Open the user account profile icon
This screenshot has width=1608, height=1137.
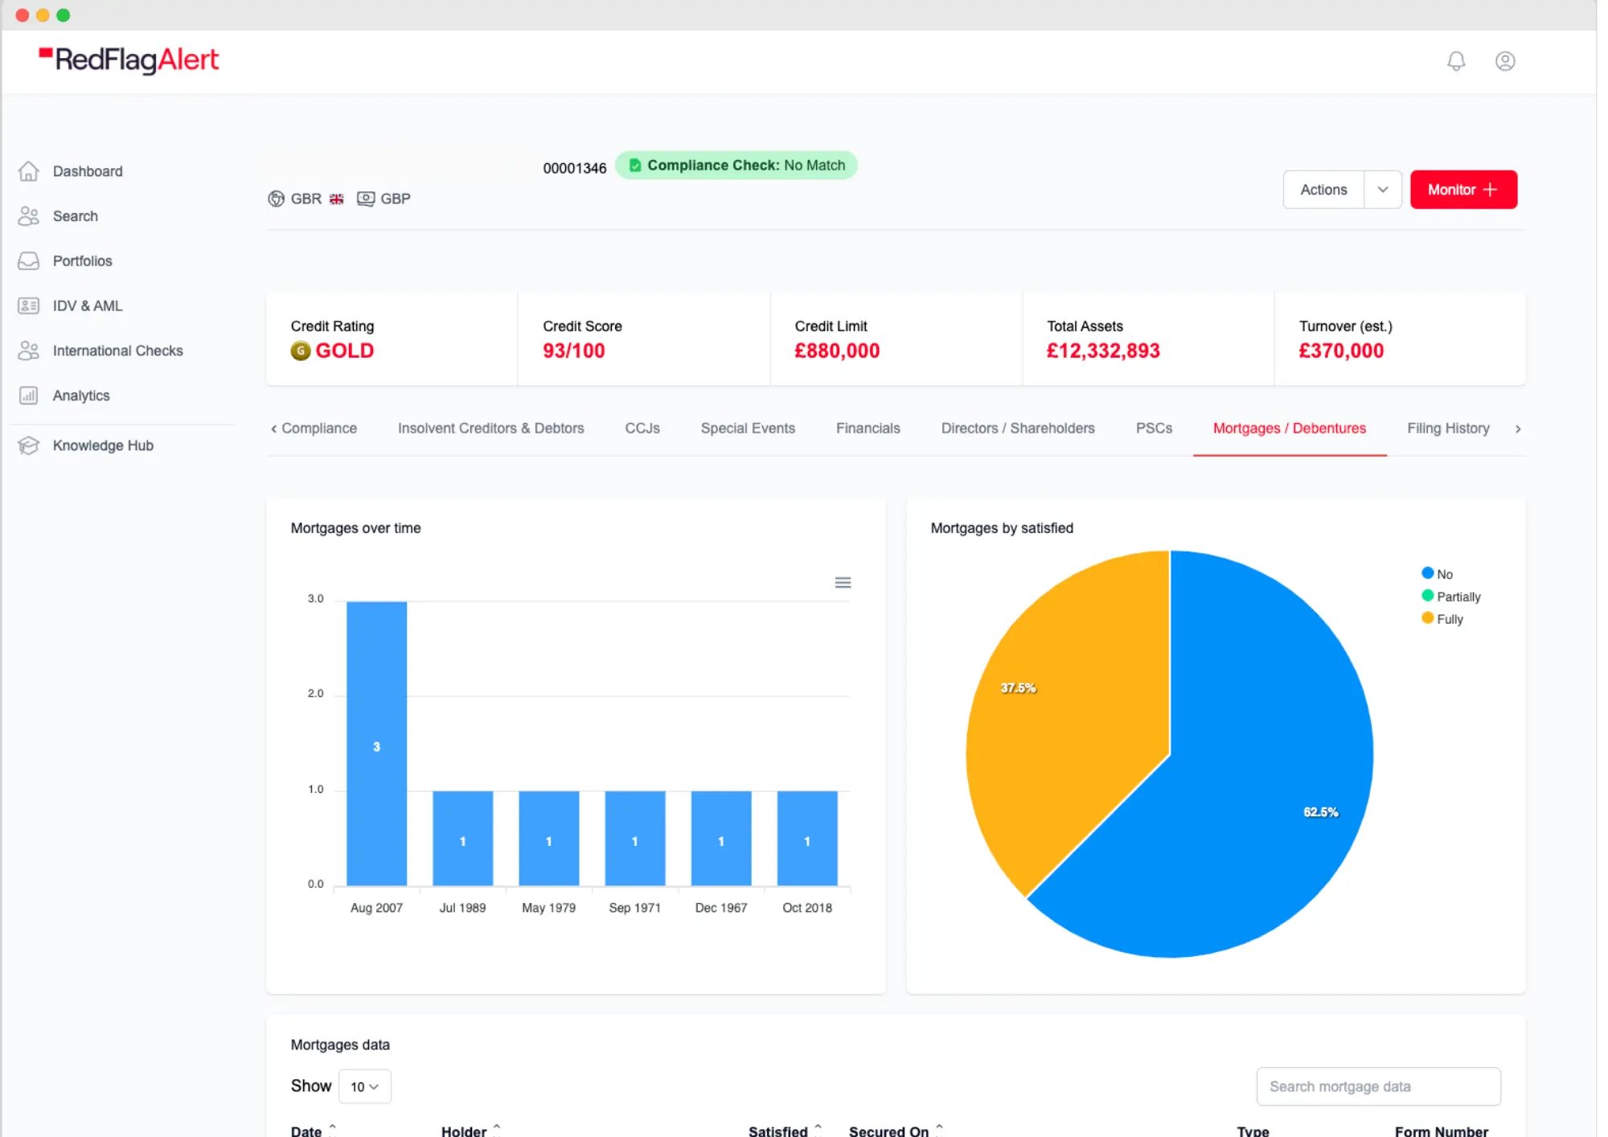coord(1505,61)
